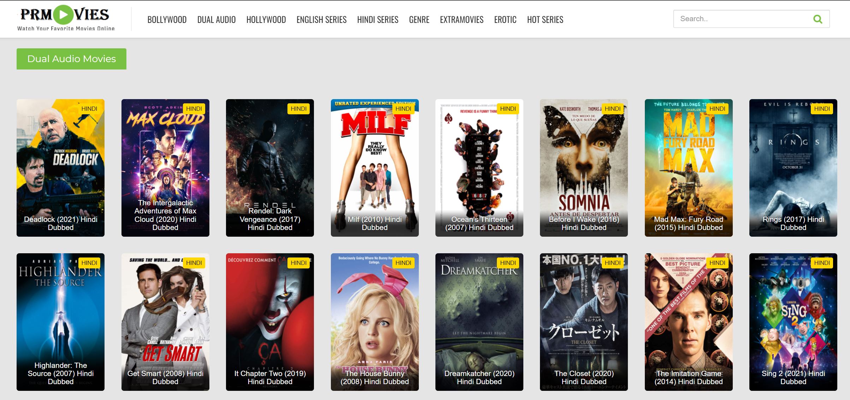Viewport: 850px width, 400px height.
Task: Click HINDI badge on Deadlock poster
Action: [89, 109]
